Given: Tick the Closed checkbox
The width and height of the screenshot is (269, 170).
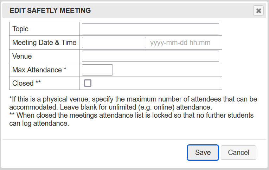Looking at the screenshot, I should [88, 83].
